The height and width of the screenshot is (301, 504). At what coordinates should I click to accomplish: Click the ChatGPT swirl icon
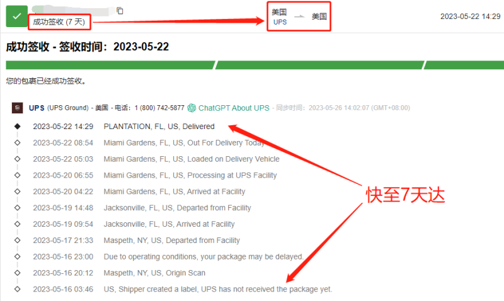tap(192, 108)
